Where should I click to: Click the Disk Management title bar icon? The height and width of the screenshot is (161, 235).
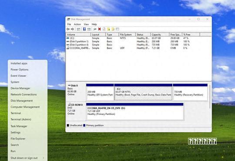coord(68,19)
